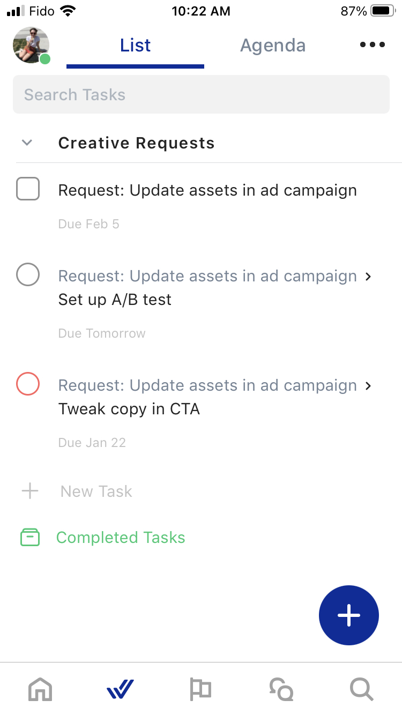Image resolution: width=402 pixels, height=715 pixels.
Task: Open the flag Milestones icon
Action: point(200,689)
